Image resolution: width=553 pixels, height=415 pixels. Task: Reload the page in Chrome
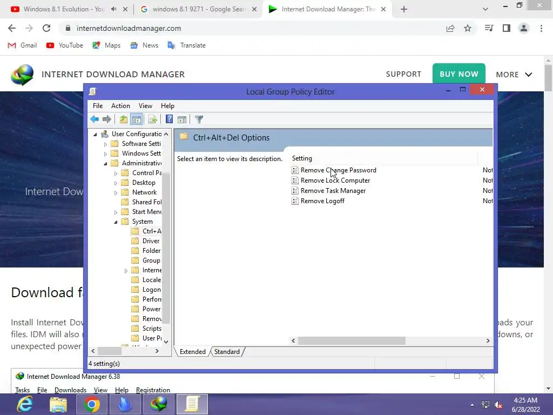(x=46, y=28)
